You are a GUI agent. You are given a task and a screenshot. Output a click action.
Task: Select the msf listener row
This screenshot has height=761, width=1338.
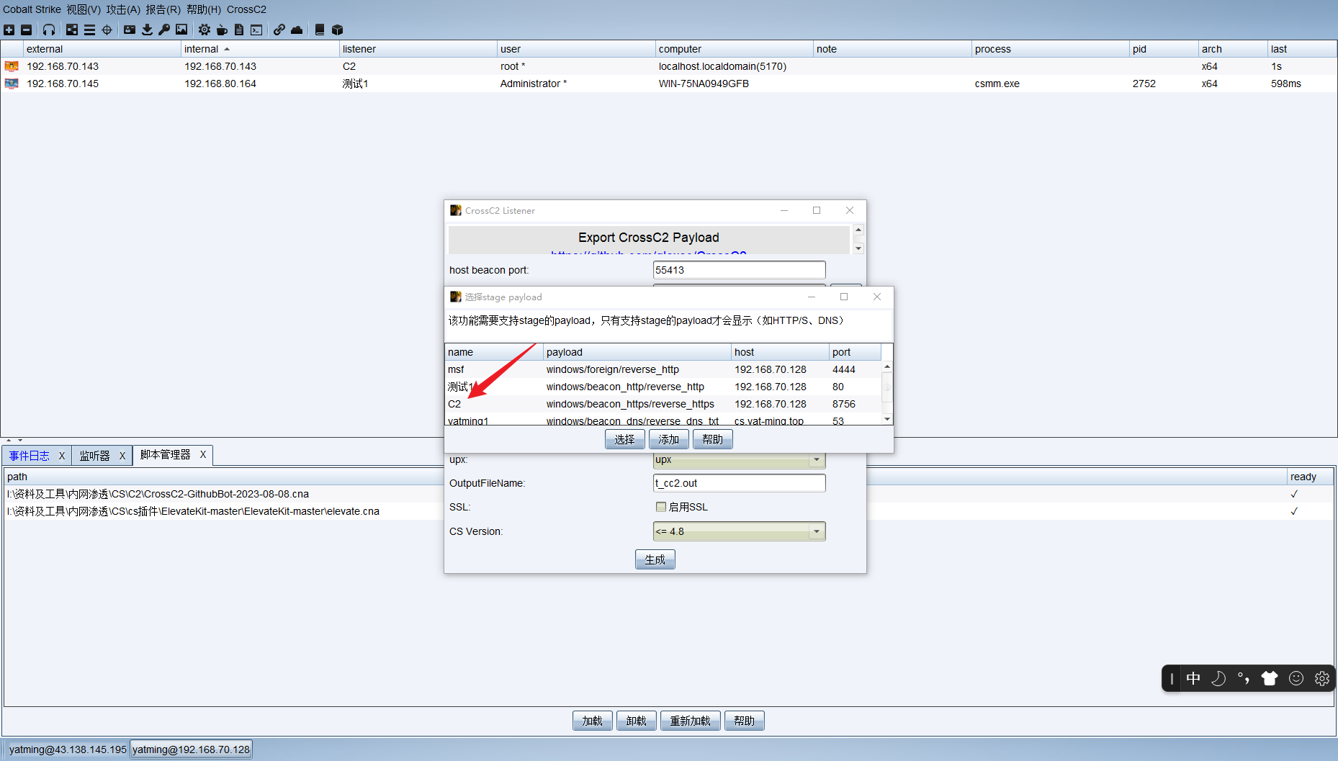pyautogui.click(x=663, y=369)
